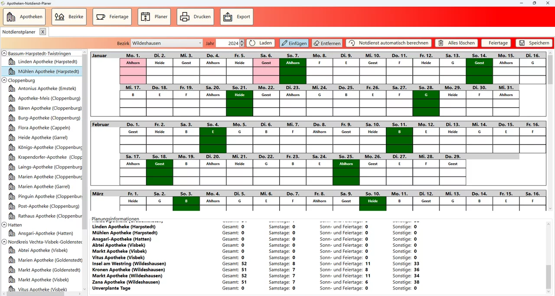Collapse the Hatten district group

click(4, 225)
